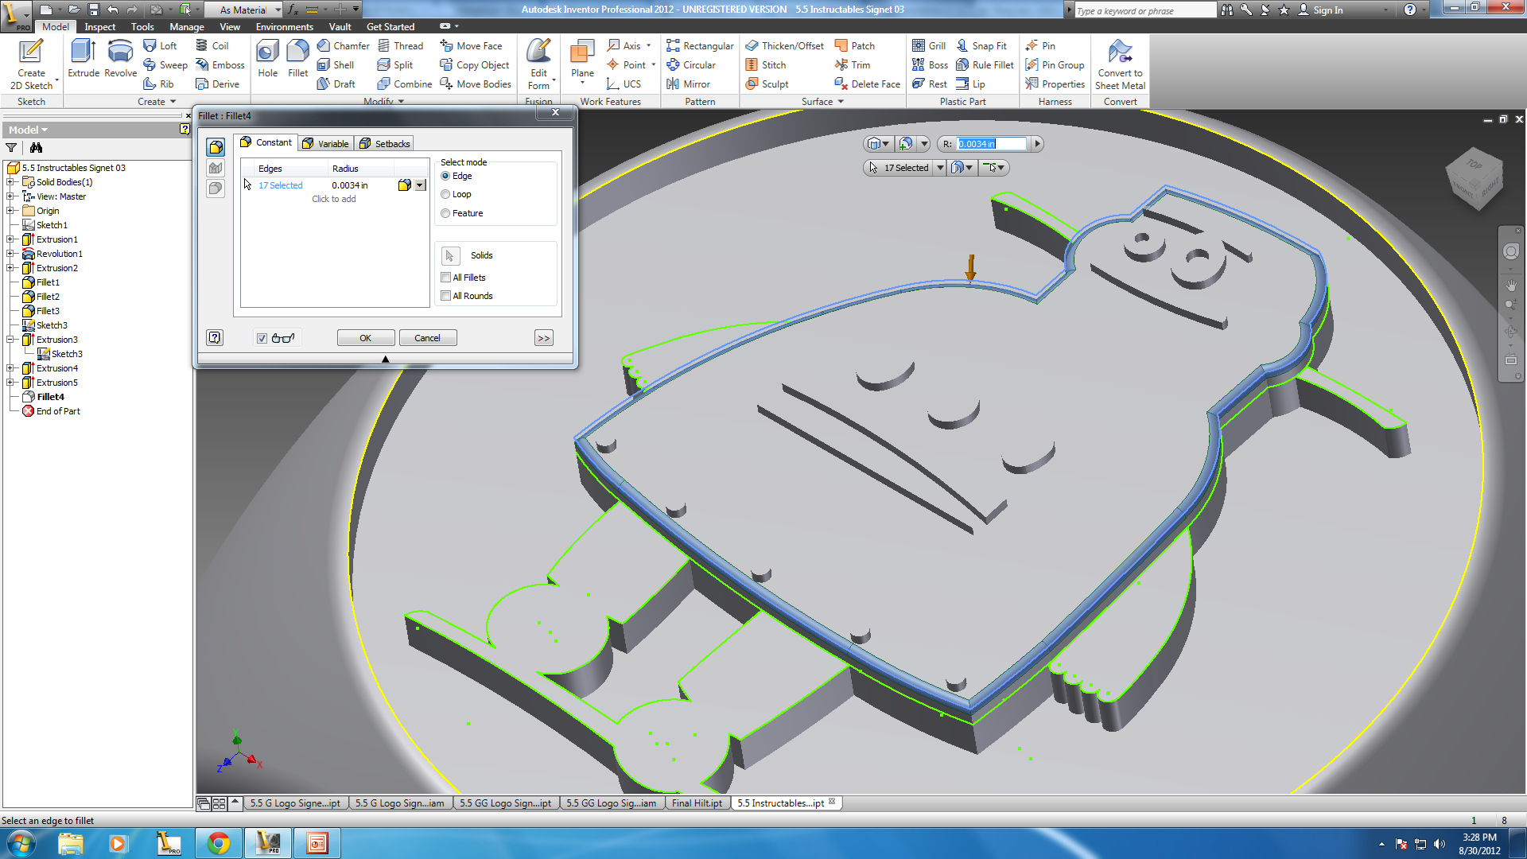Screen dimensions: 1527x859
Task: Open the Inspect ribbon tab
Action: point(100,27)
